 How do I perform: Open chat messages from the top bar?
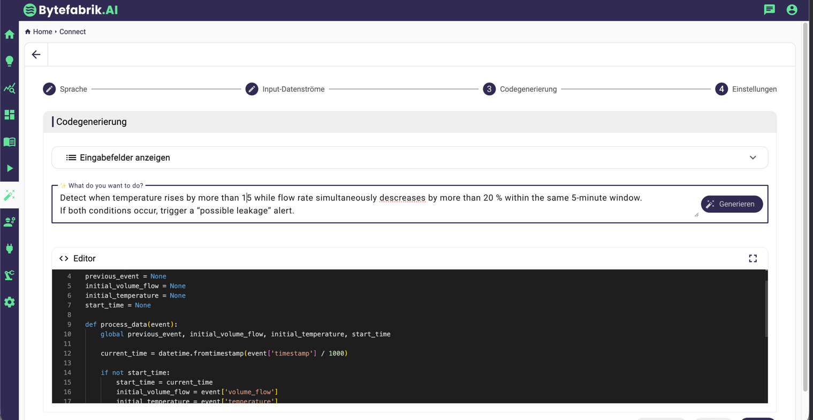(x=770, y=9)
